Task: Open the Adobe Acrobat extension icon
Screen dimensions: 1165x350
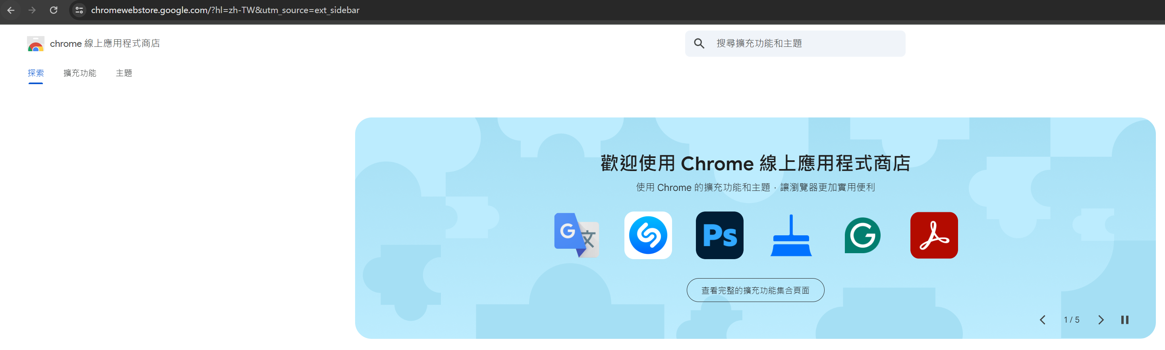Action: pyautogui.click(x=934, y=235)
